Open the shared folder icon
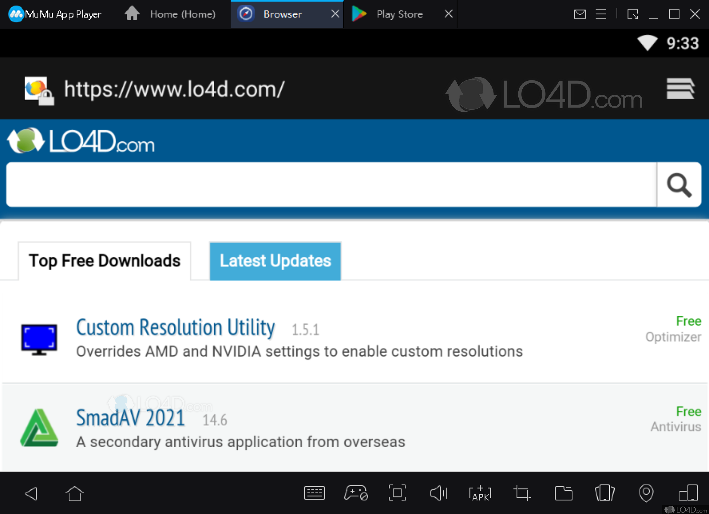 click(x=563, y=493)
